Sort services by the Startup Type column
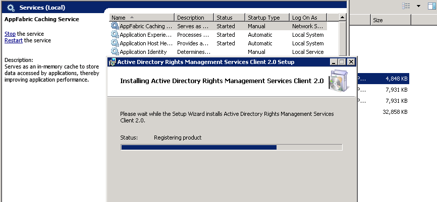The width and height of the screenshot is (437, 202). pyautogui.click(x=267, y=18)
